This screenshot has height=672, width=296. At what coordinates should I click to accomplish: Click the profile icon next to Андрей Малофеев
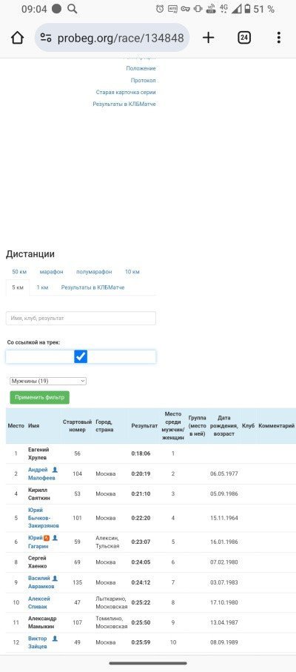tap(55, 470)
